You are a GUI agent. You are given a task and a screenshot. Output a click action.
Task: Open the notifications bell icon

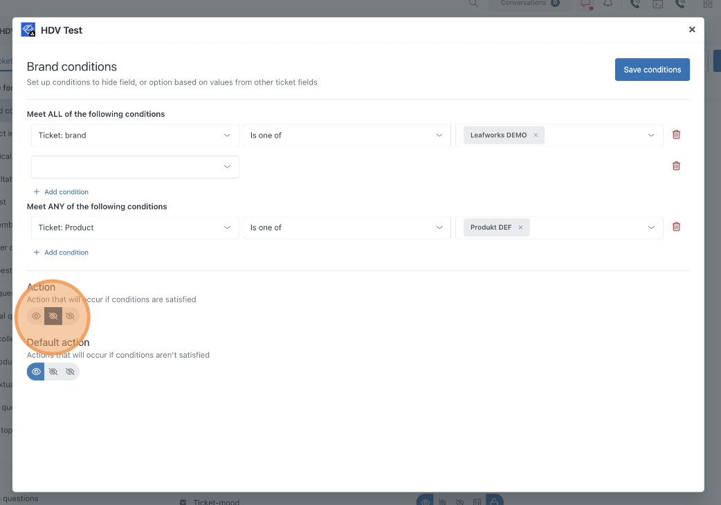coord(608,4)
